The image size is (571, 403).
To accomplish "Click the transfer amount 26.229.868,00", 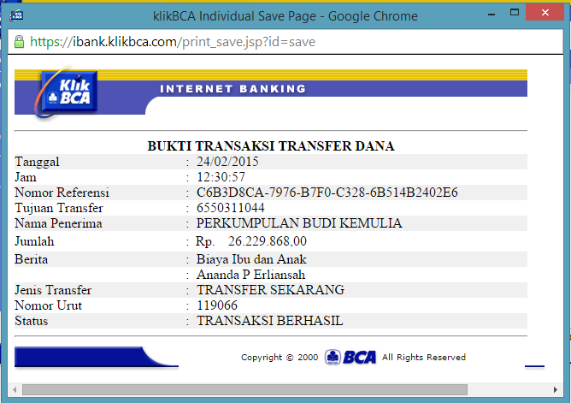I will coord(267,241).
